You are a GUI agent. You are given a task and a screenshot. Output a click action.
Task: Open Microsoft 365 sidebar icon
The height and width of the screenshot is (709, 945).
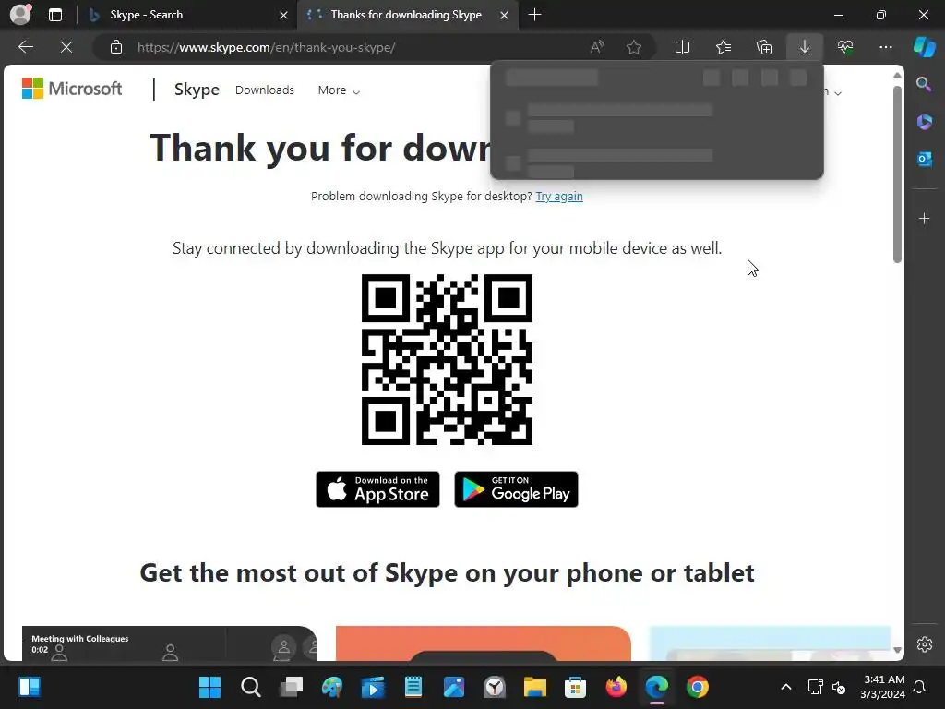click(924, 121)
